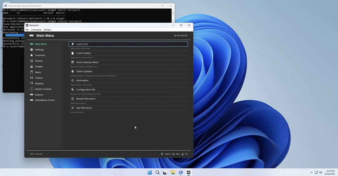Click the globe icon for Online Updater

click(x=73, y=71)
